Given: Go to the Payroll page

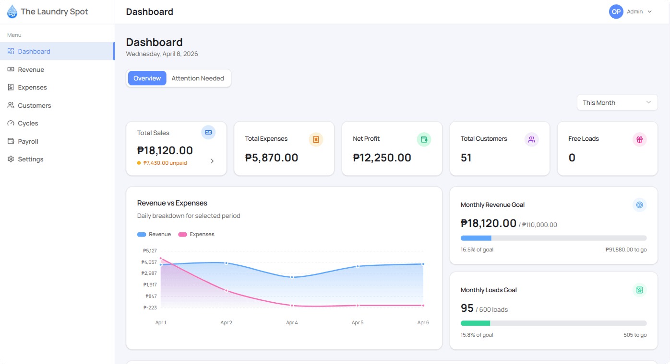Looking at the screenshot, I should click(x=28, y=141).
